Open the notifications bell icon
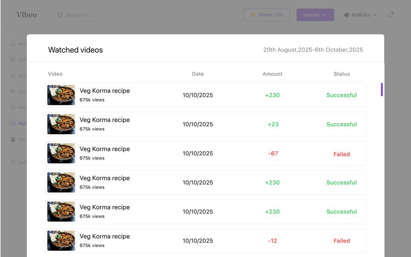 391,15
